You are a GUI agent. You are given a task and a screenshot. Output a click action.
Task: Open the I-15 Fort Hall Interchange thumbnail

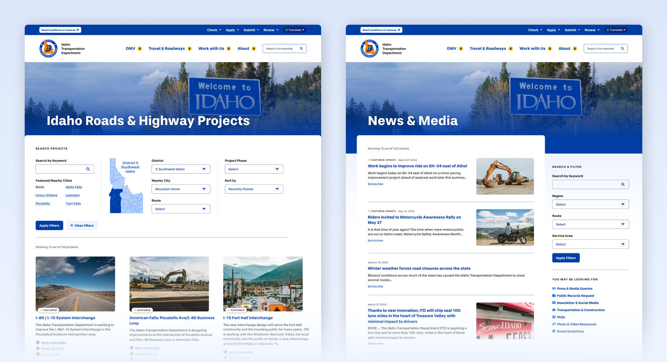263,284
